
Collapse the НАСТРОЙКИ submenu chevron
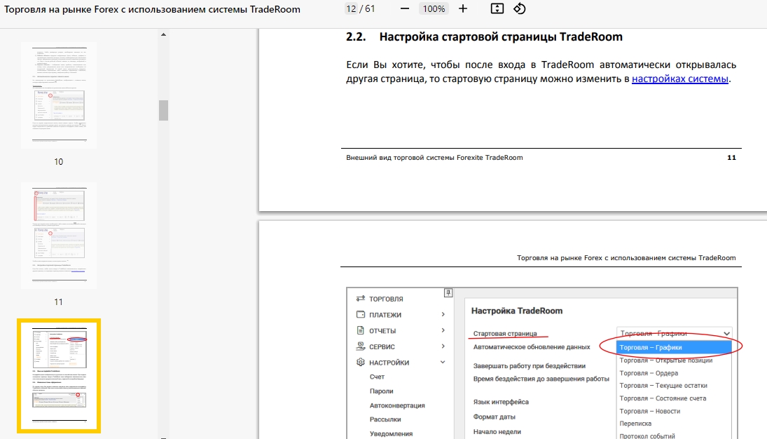click(x=443, y=363)
